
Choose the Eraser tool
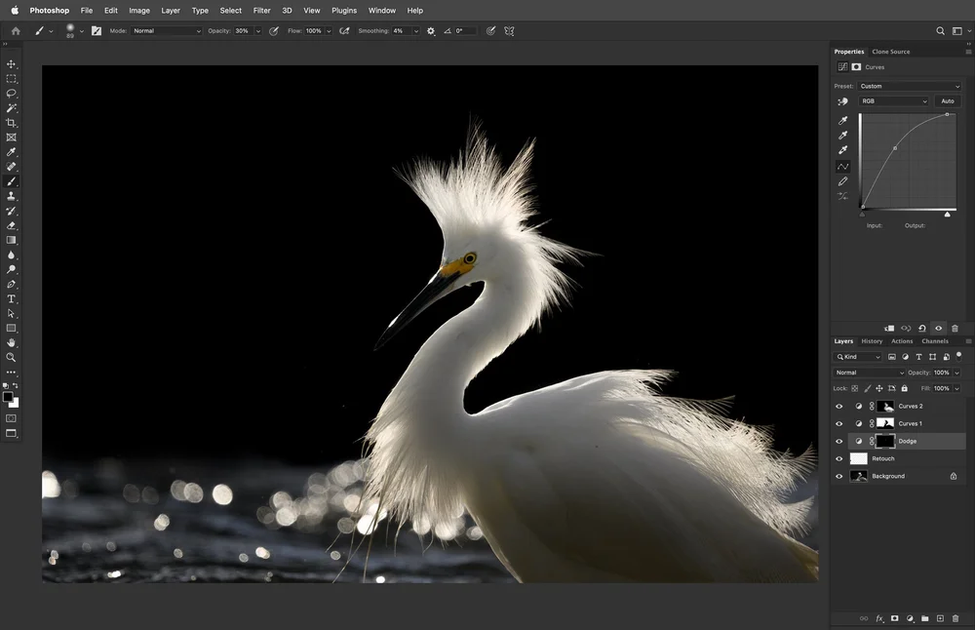click(12, 225)
